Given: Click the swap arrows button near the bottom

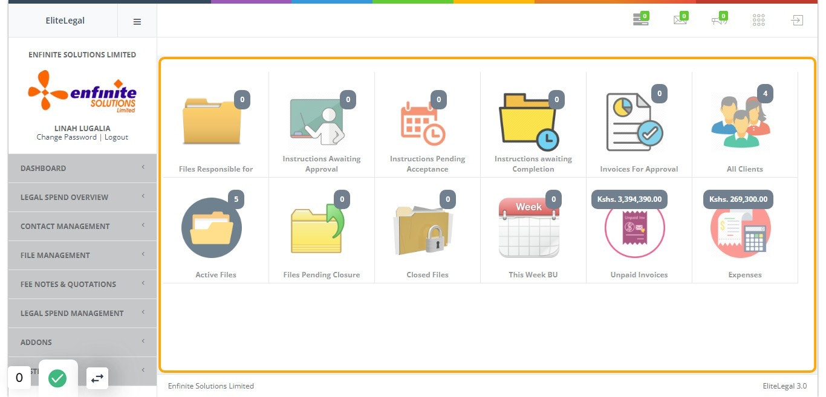Looking at the screenshot, I should click(97, 377).
